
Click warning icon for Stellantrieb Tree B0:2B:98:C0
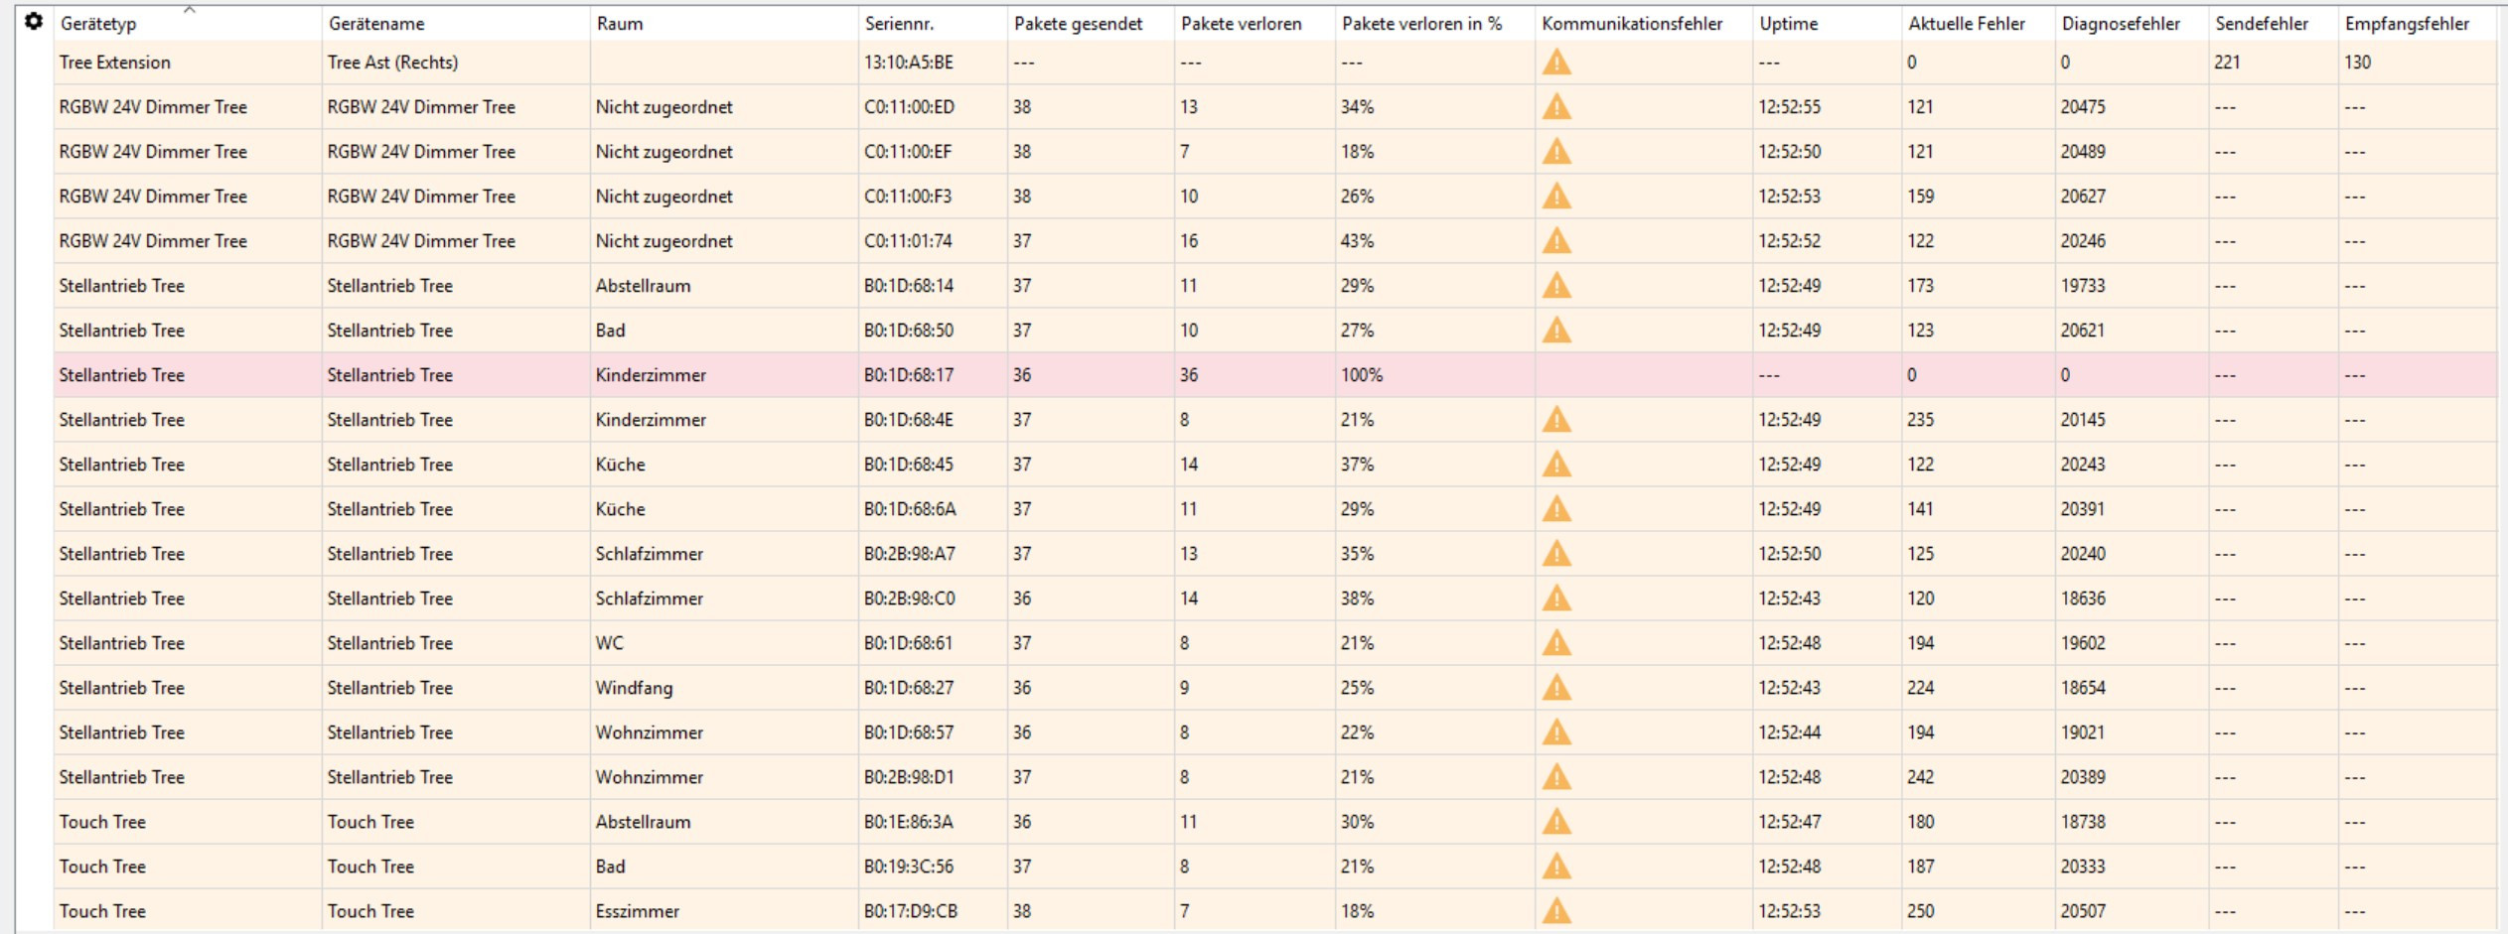pos(1556,599)
